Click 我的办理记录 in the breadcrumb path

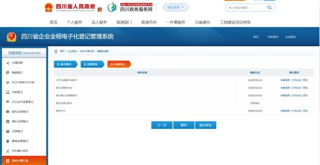87,51
